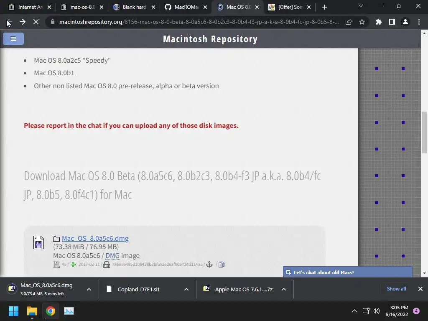Click the green plus date-added icon

pos(73,265)
